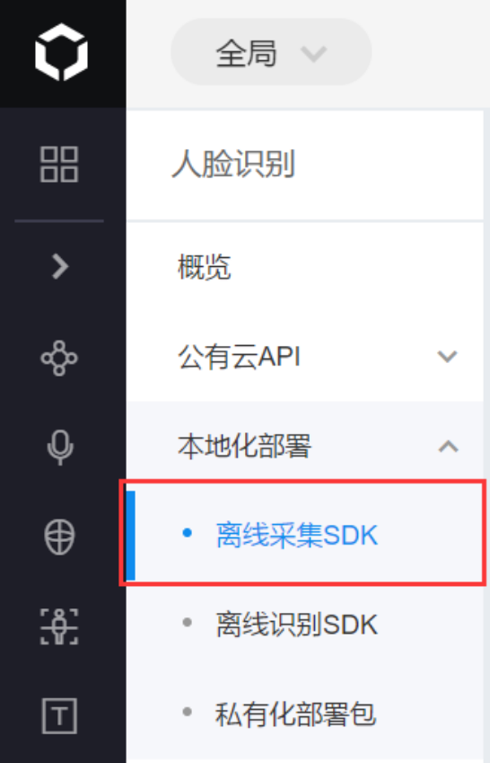Collapse 本地化部署 using its up chevron
This screenshot has height=763, width=490.
[448, 447]
